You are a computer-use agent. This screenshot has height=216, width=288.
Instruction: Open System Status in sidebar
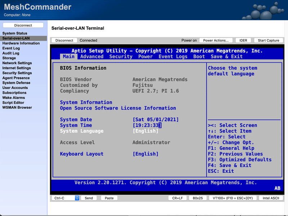[15, 33]
